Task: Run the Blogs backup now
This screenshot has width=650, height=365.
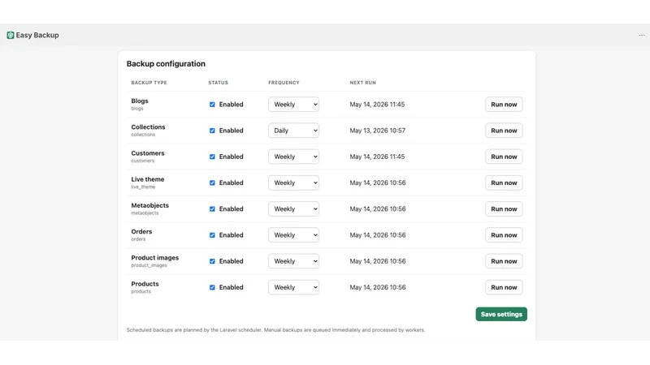Action: [504, 105]
